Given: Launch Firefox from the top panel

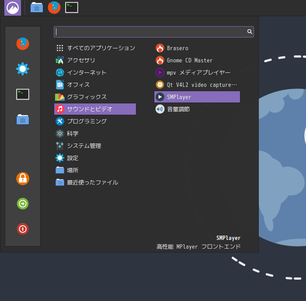Looking at the screenshot, I should coord(54,8).
